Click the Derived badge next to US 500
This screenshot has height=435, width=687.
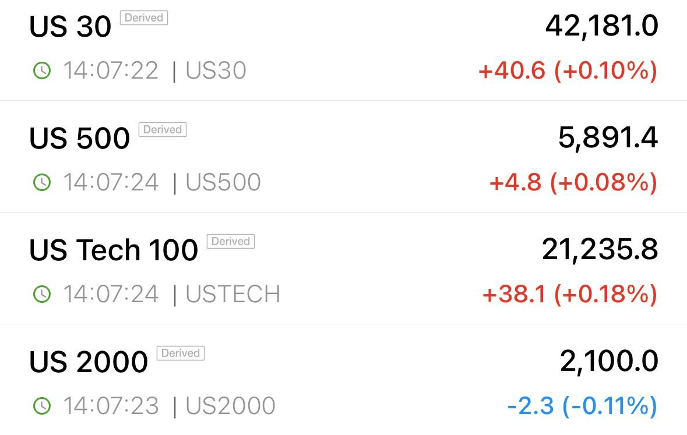[163, 130]
